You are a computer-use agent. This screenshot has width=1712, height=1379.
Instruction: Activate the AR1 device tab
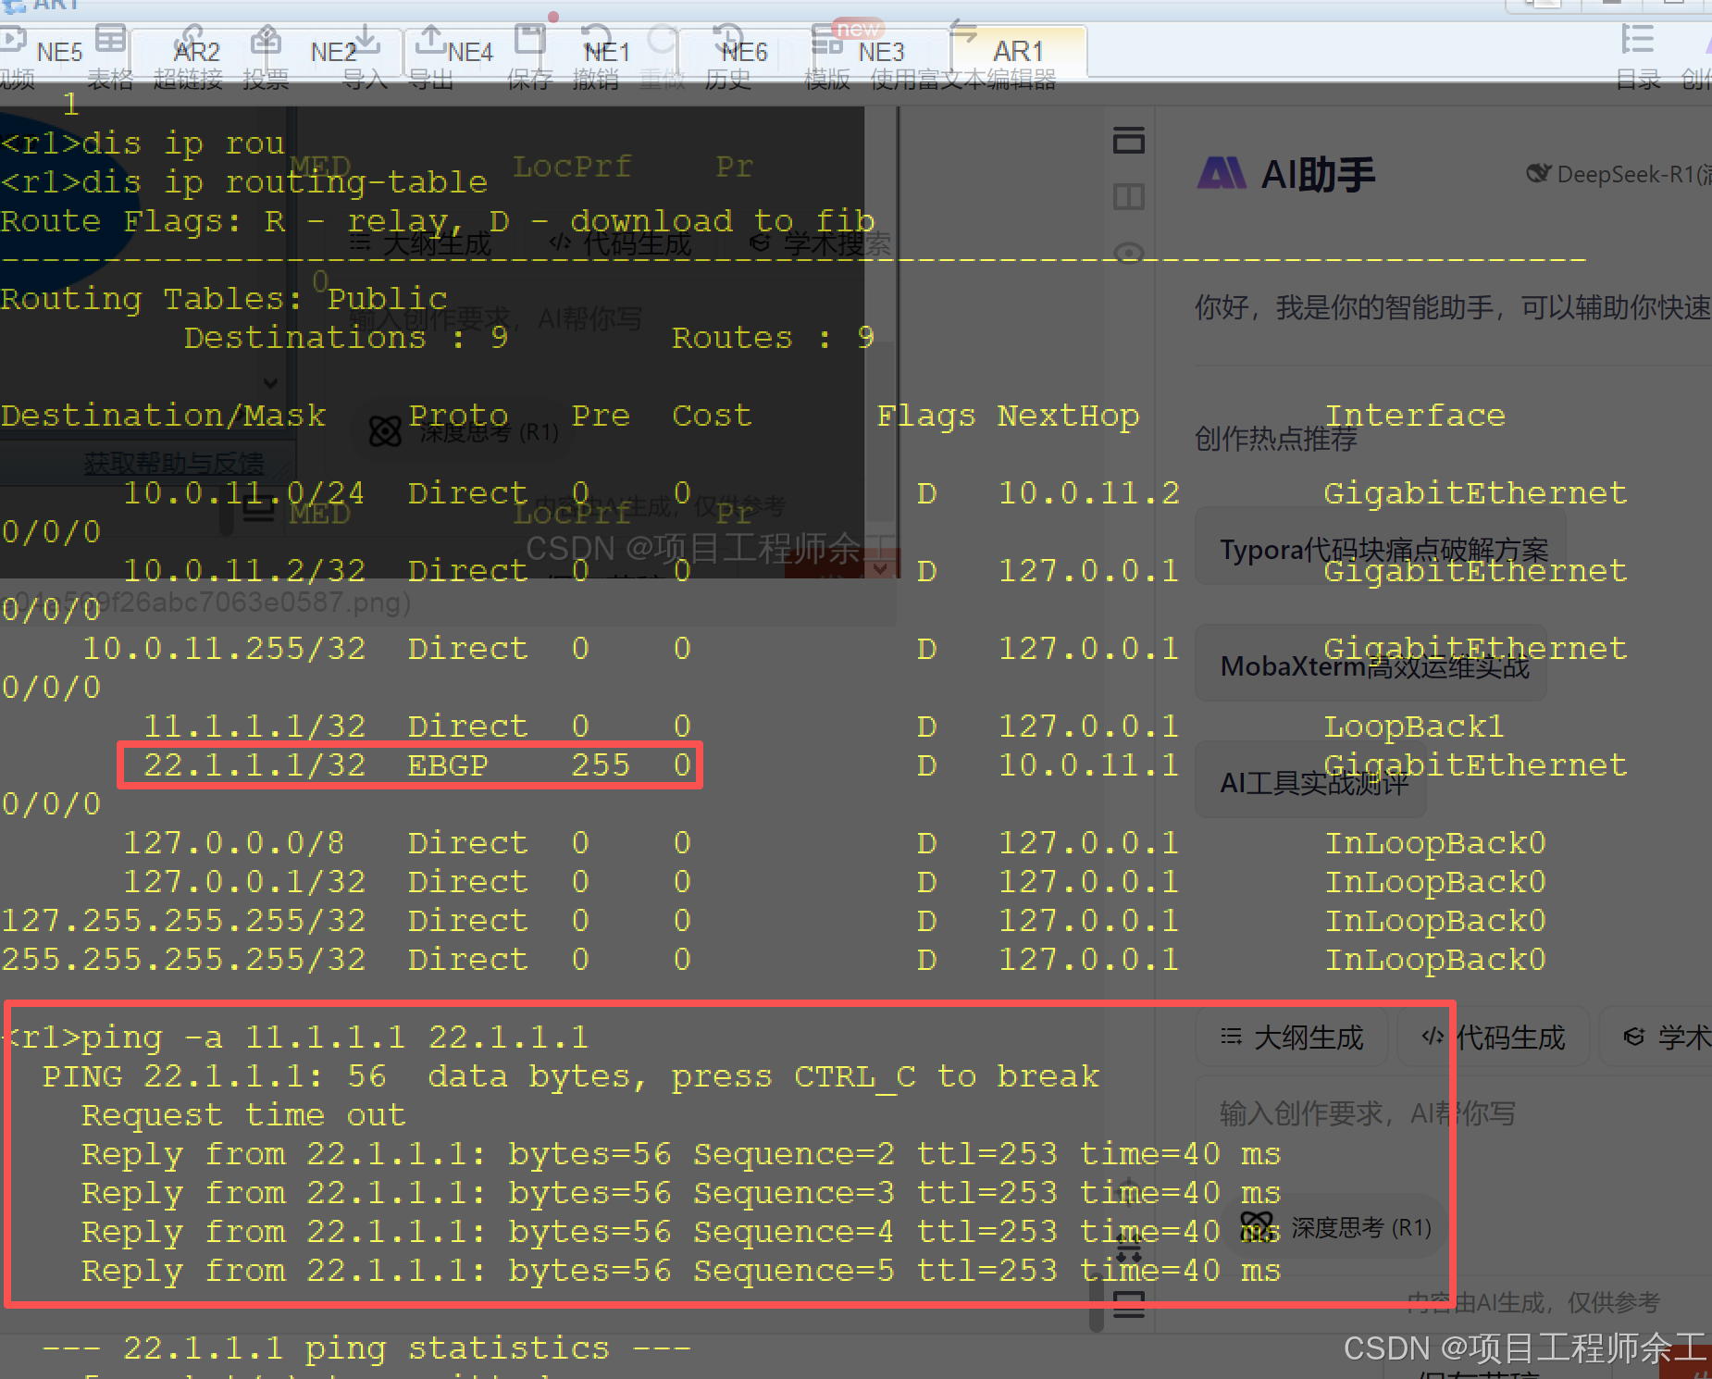[1018, 52]
